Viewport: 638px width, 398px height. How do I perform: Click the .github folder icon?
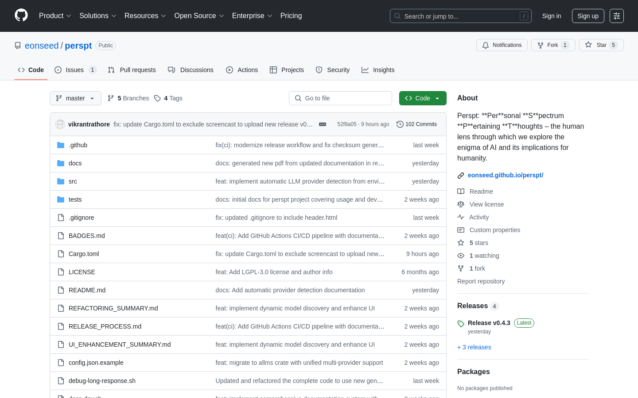pos(61,145)
